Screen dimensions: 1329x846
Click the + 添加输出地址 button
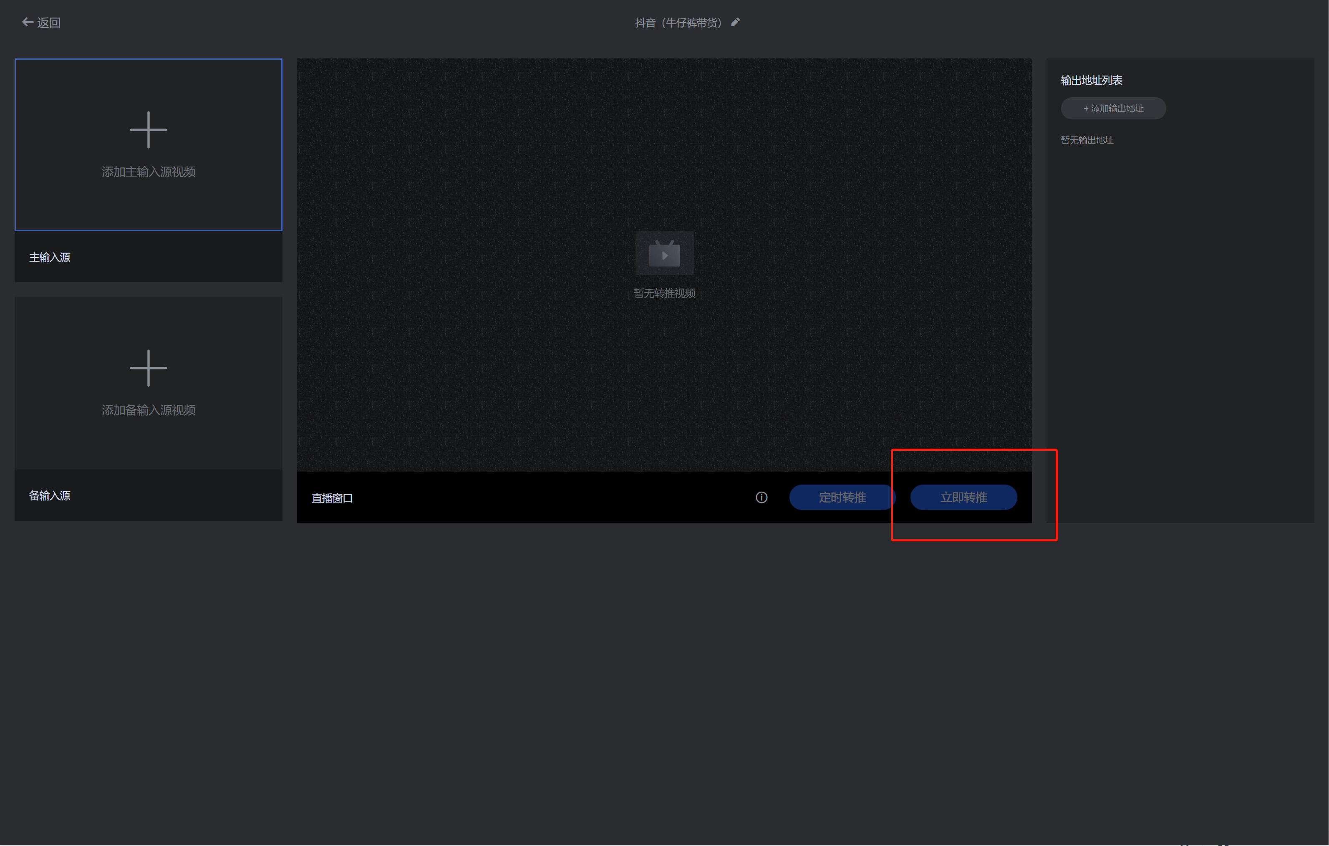[x=1113, y=108]
